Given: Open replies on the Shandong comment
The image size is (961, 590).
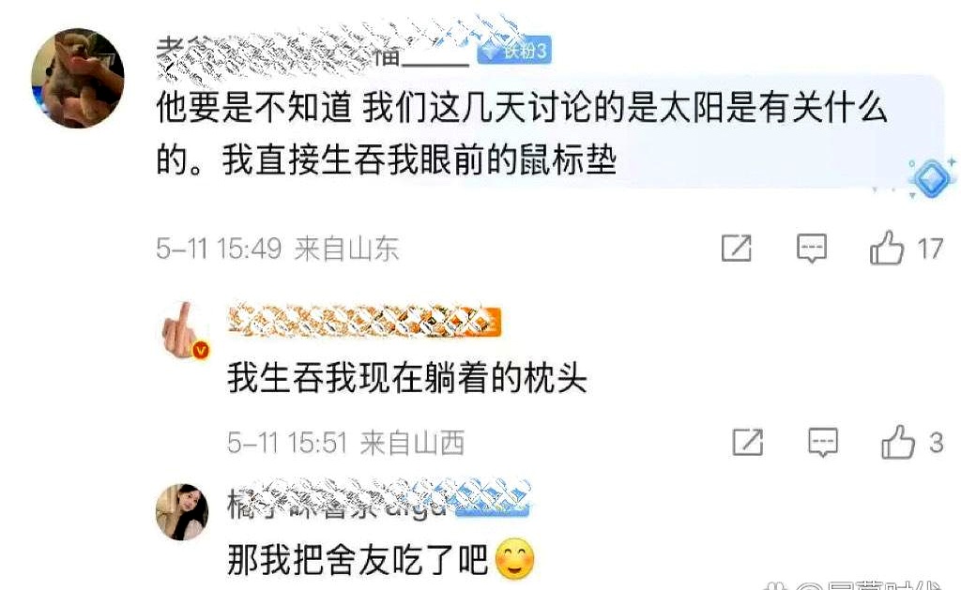Looking at the screenshot, I should (812, 249).
